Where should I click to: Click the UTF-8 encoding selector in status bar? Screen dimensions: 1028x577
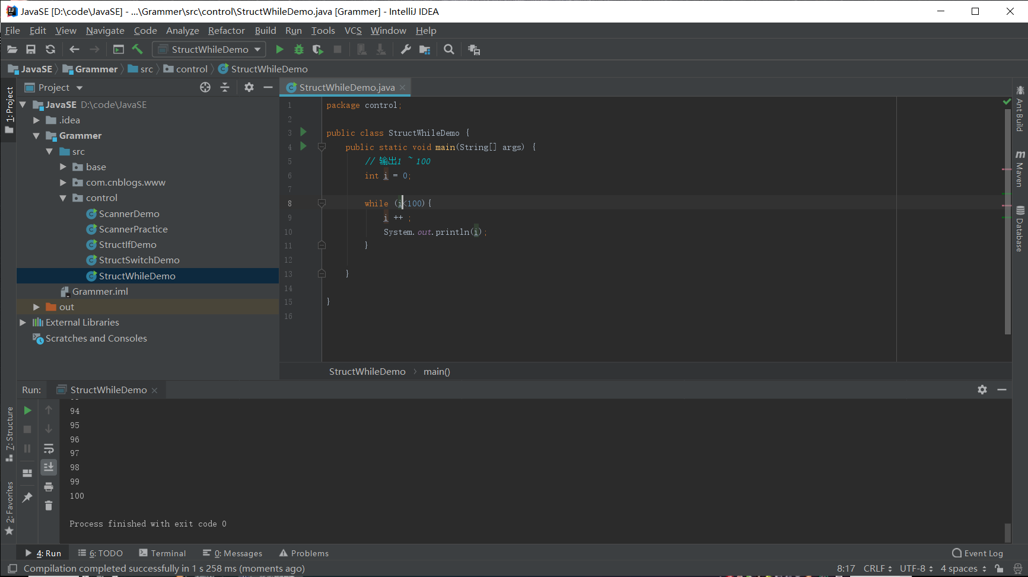point(916,569)
